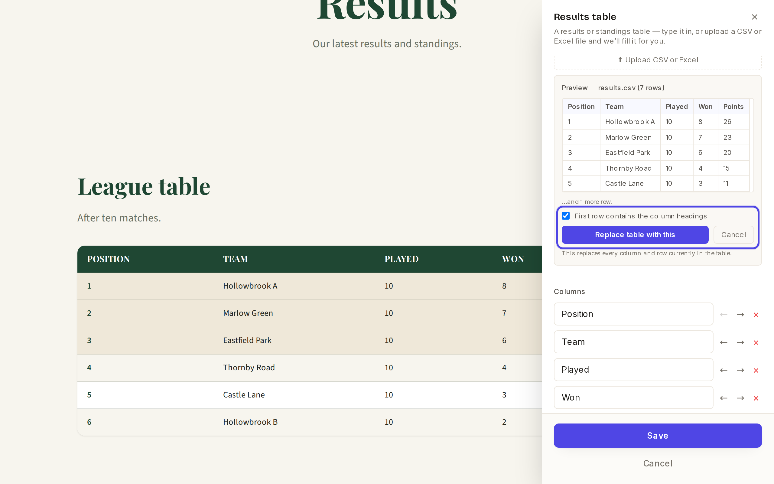Move Won column left
This screenshot has width=774, height=484.
(x=724, y=398)
